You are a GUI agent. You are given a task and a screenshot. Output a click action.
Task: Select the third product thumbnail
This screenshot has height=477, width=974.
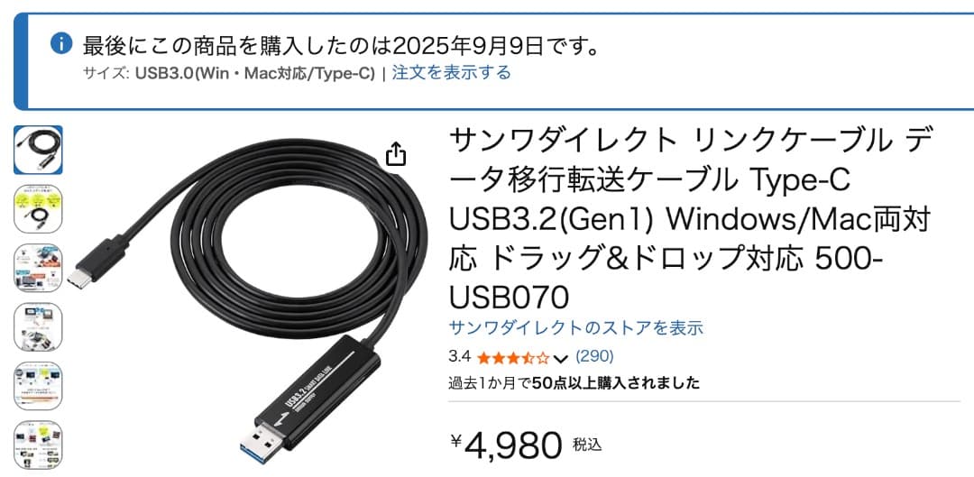[x=38, y=268]
